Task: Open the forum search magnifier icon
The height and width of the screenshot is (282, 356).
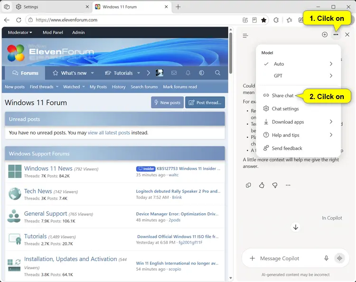Action: pyautogui.click(x=217, y=73)
